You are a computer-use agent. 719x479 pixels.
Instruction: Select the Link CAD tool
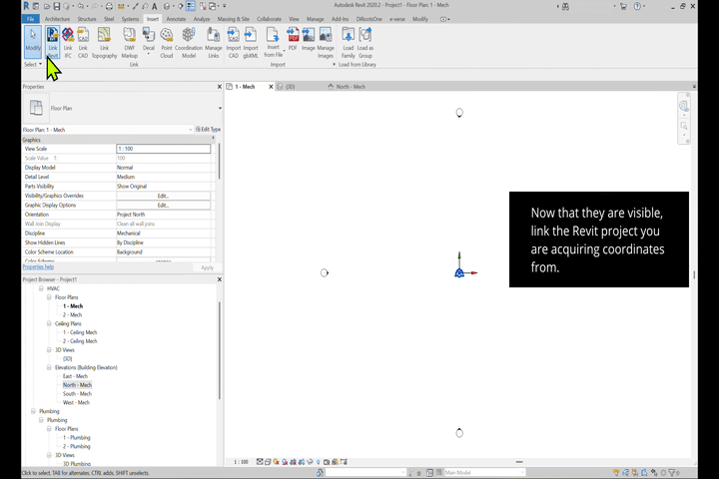click(x=83, y=40)
